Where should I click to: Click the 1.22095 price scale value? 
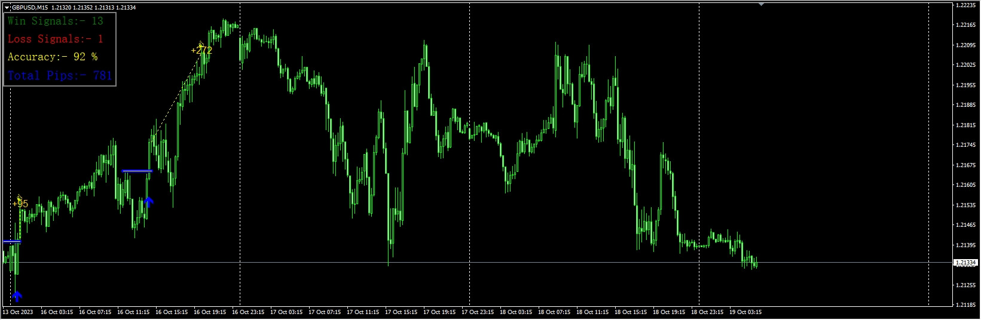(965, 45)
